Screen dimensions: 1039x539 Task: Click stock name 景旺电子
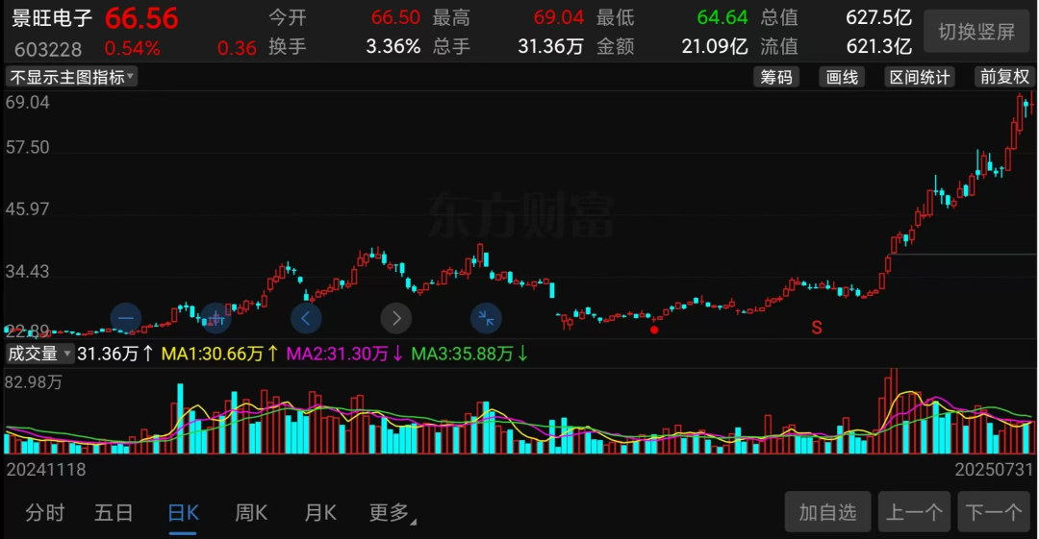click(x=52, y=18)
